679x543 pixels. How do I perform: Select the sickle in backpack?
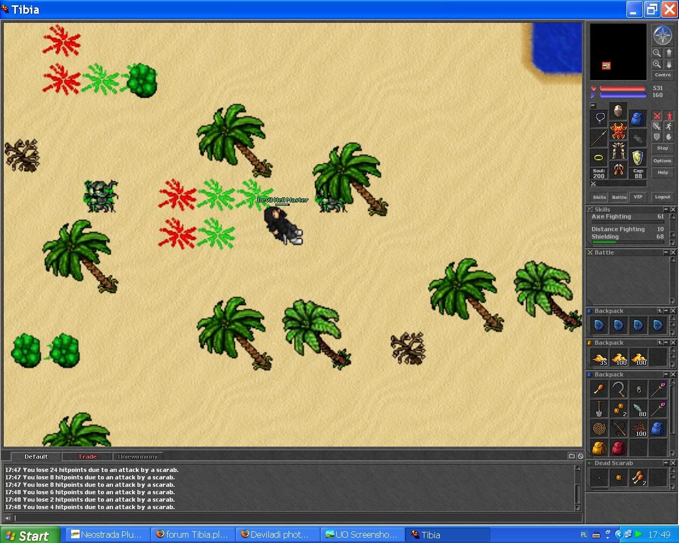(x=619, y=389)
